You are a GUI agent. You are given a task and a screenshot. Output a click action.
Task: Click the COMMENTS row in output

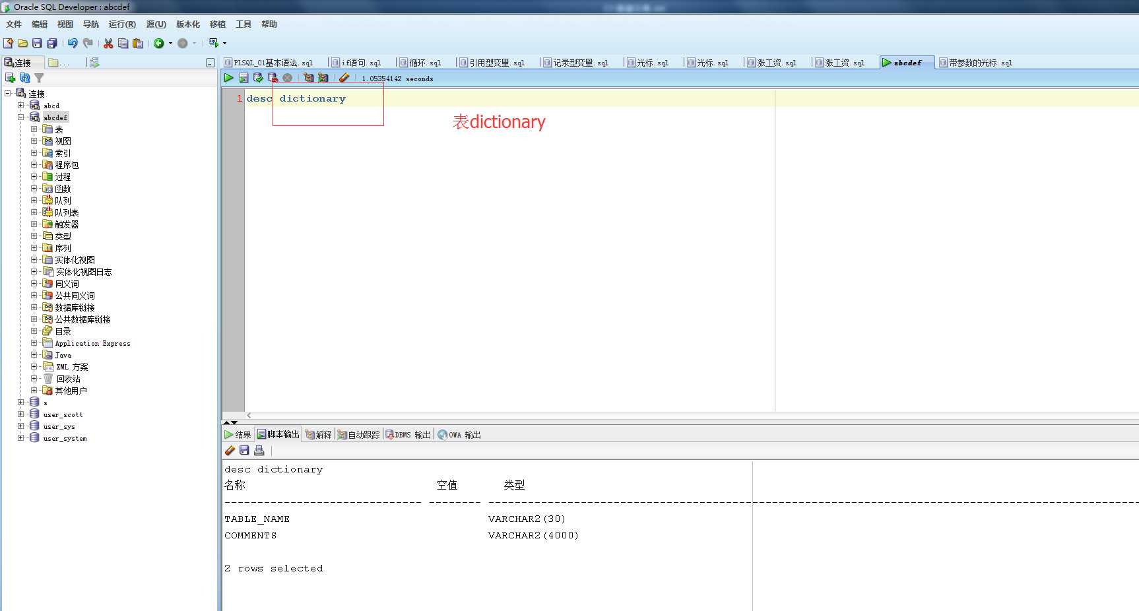401,536
